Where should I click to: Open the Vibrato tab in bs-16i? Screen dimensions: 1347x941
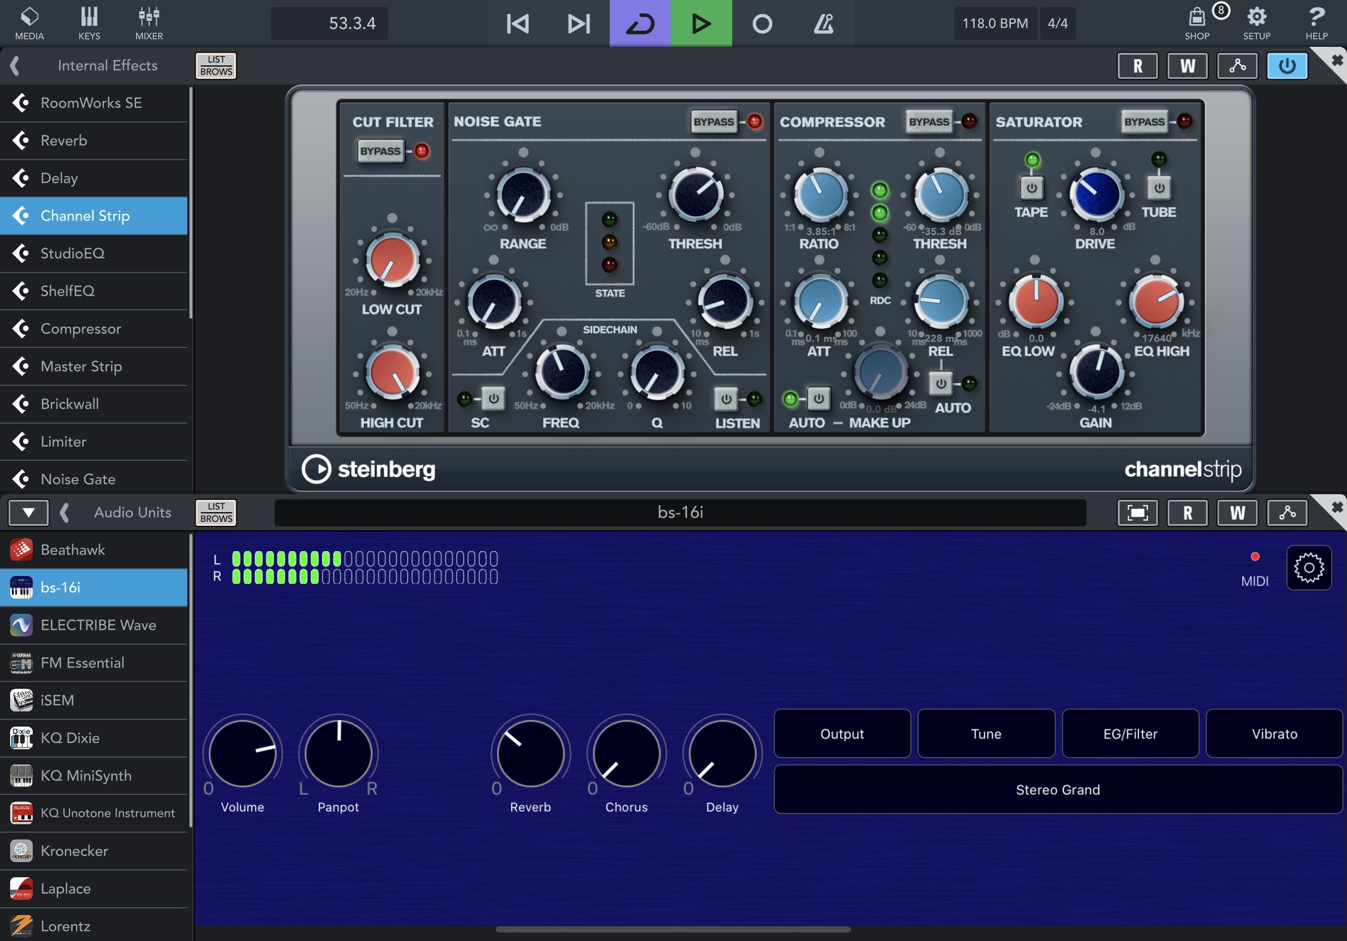pyautogui.click(x=1274, y=734)
